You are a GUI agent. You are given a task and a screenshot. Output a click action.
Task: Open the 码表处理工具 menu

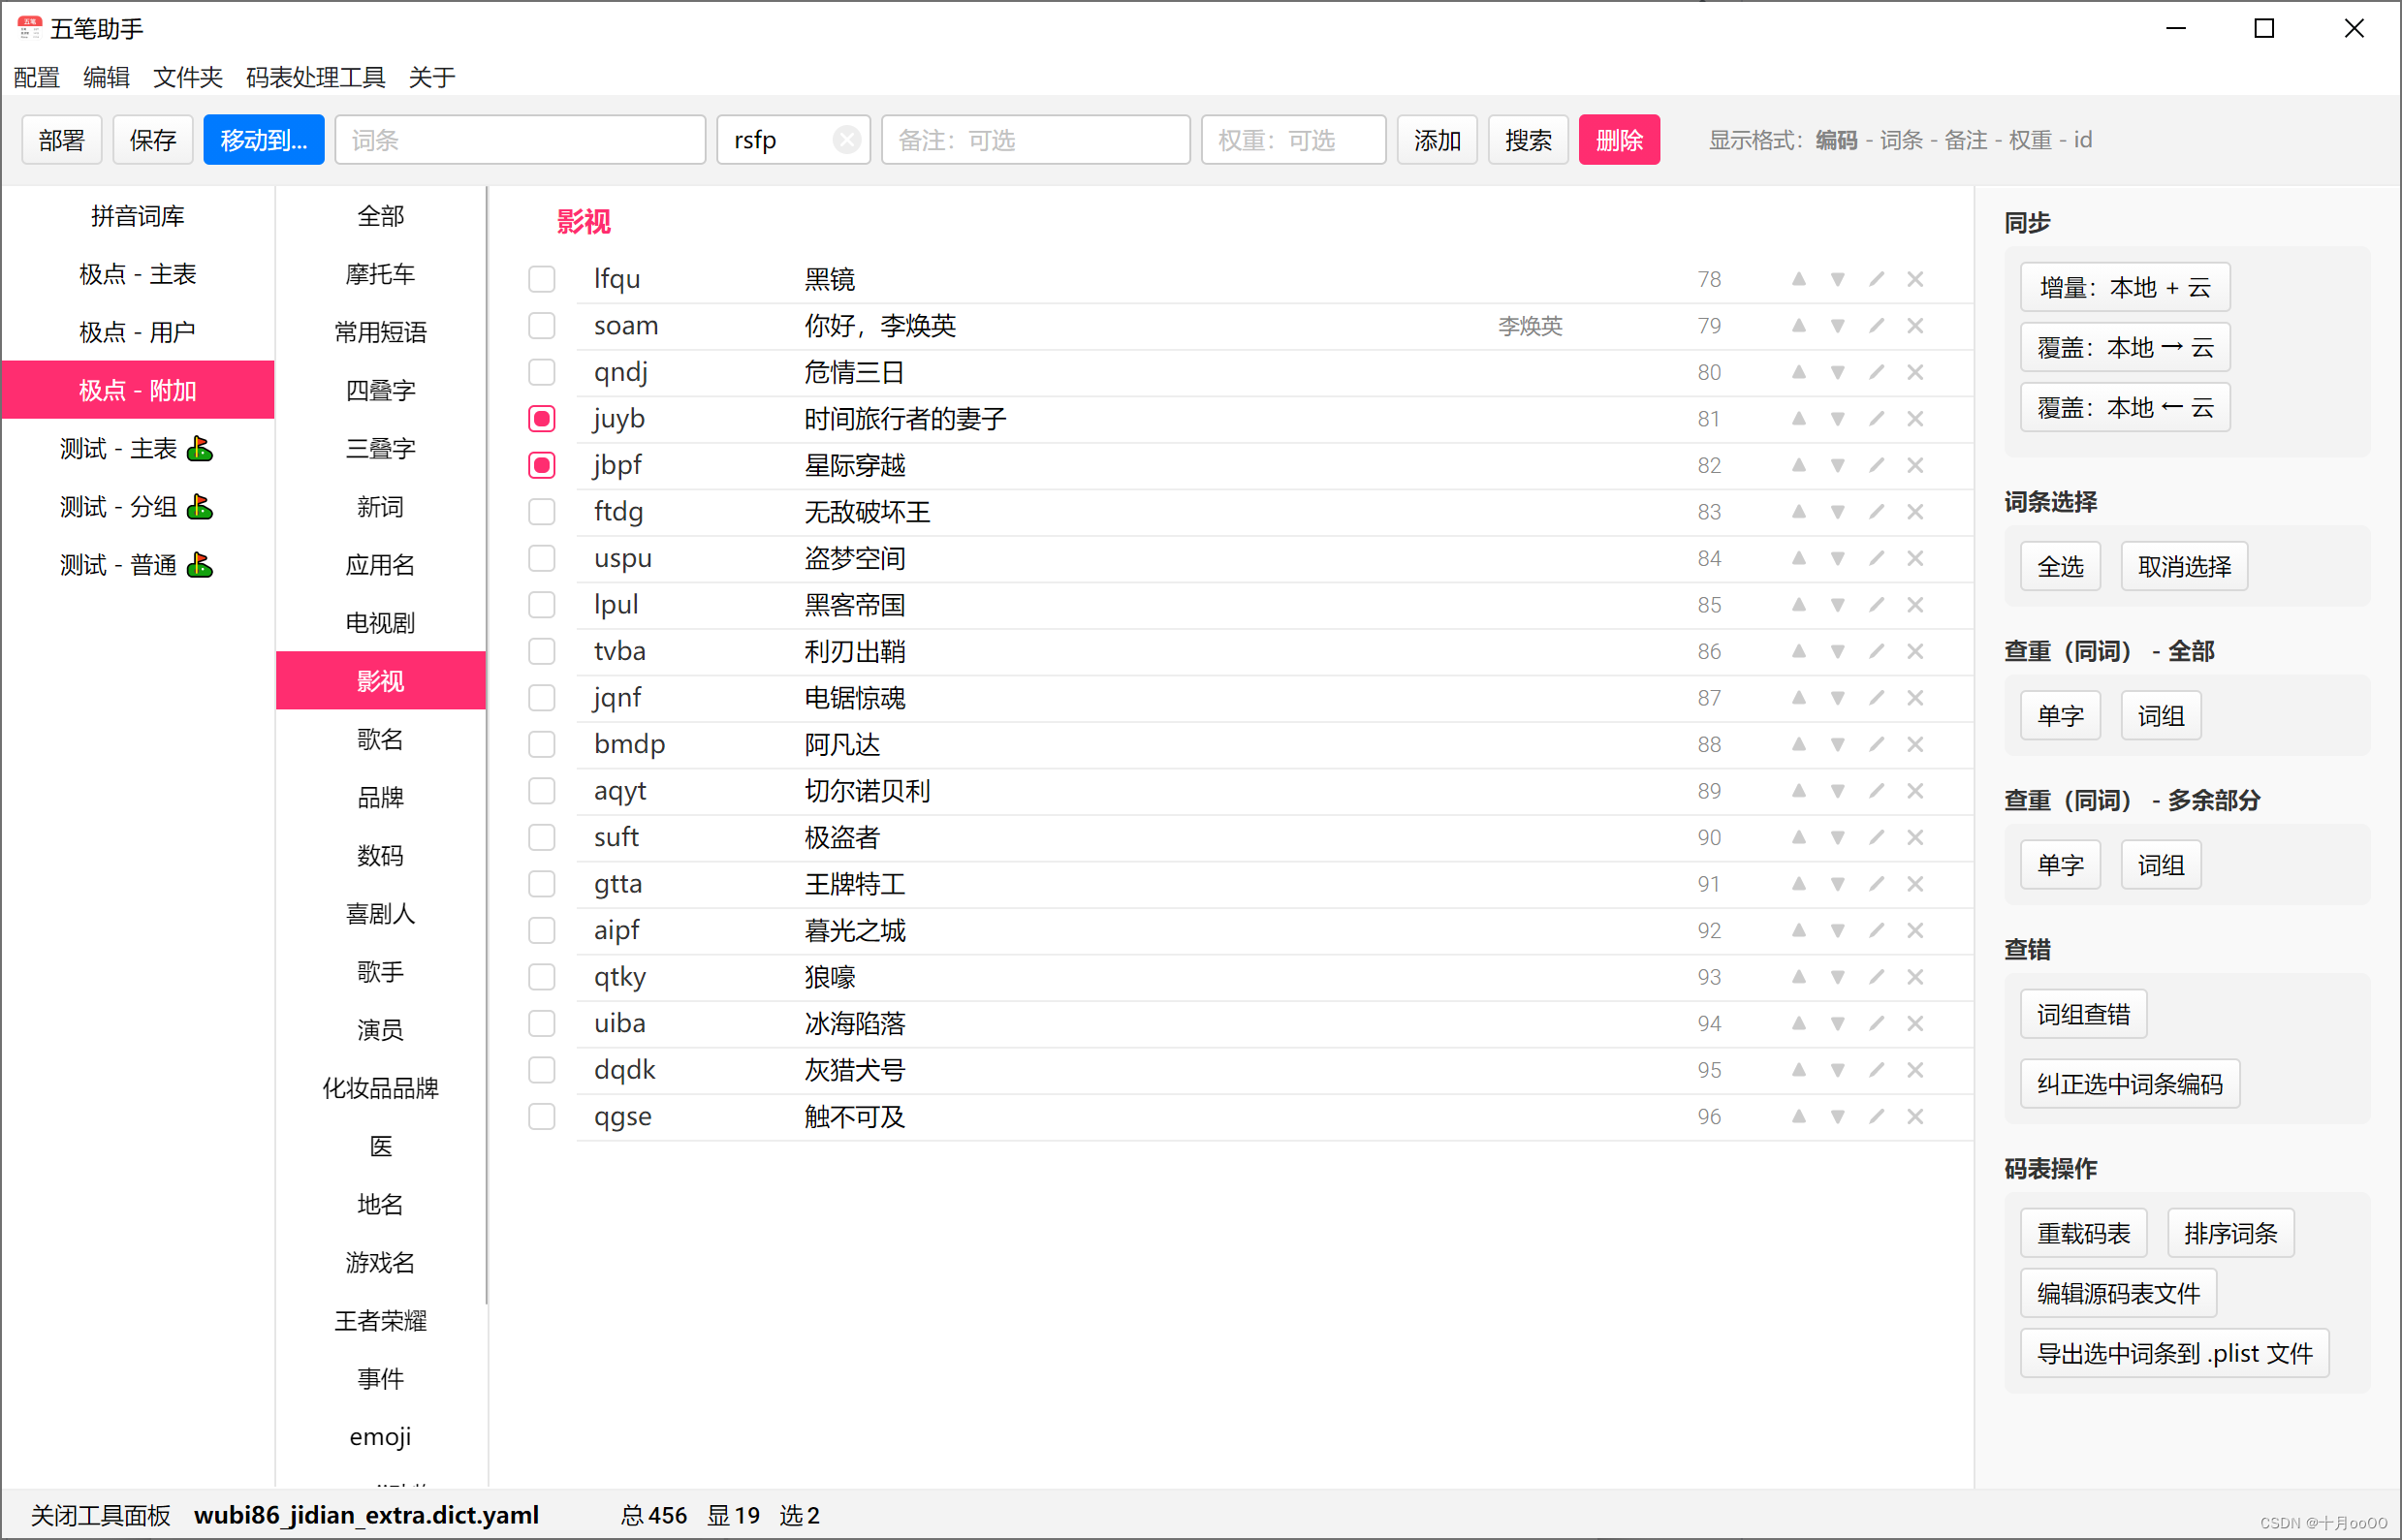pyautogui.click(x=315, y=77)
